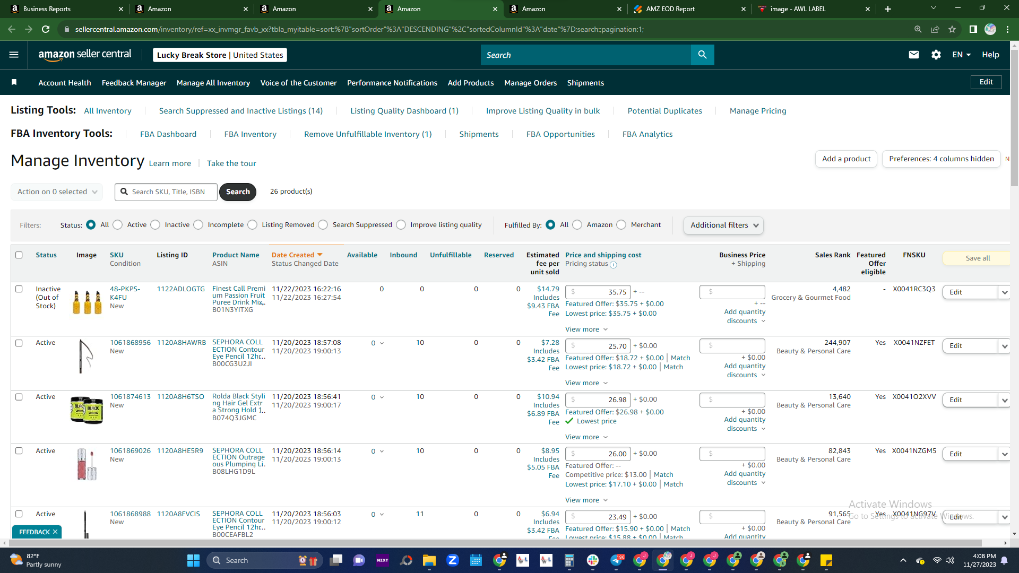The height and width of the screenshot is (573, 1019).
Task: Open the EN language dropdown
Action: coord(961,55)
